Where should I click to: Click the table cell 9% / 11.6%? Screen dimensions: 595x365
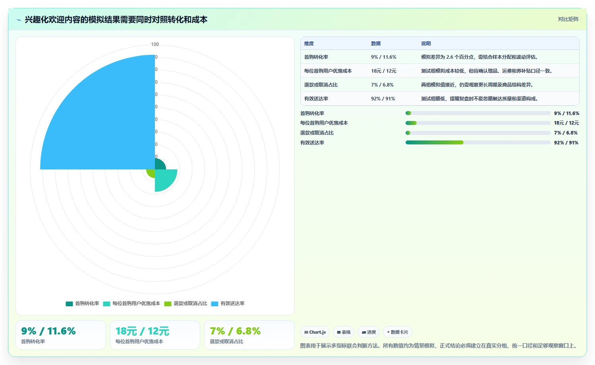tap(384, 57)
